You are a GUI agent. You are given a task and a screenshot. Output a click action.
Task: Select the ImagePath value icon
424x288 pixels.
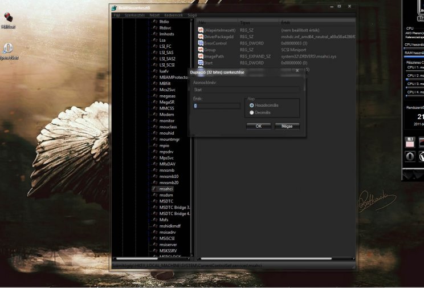tap(201, 56)
